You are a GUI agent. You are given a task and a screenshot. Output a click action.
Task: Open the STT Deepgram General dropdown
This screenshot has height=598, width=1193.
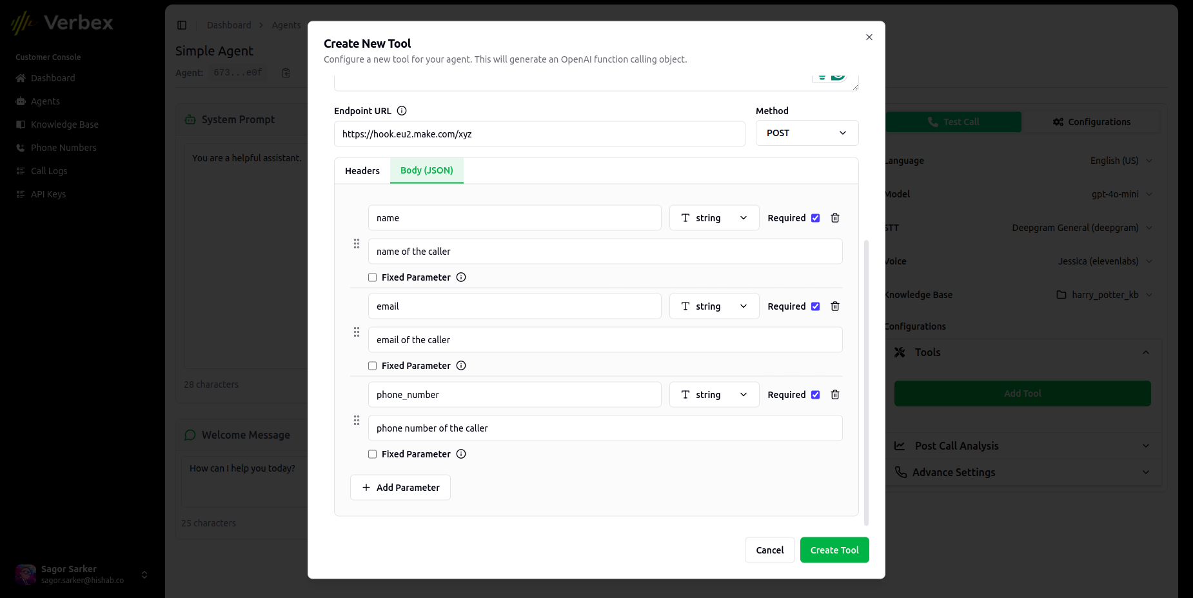[x=1082, y=228]
